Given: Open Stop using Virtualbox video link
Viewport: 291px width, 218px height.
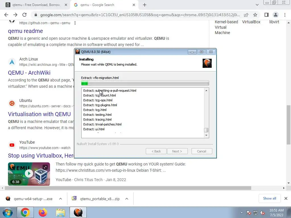Looking at the screenshot, I should pos(41,156).
